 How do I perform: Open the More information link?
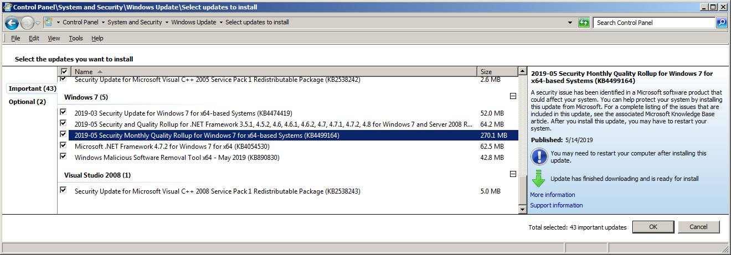pos(553,195)
